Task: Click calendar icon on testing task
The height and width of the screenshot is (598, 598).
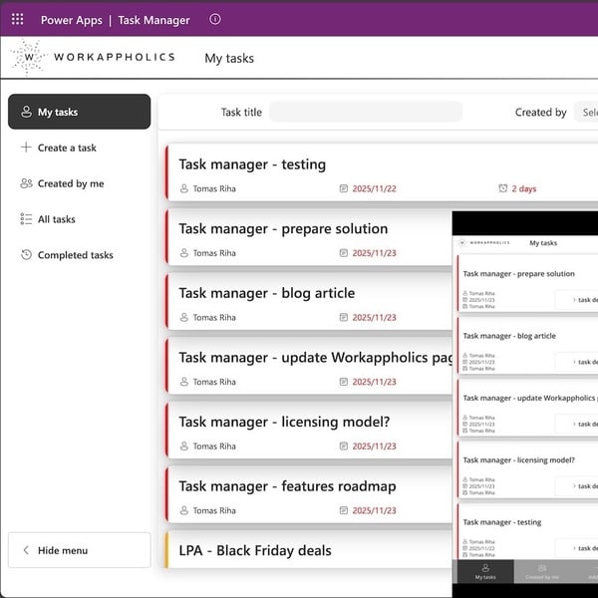Action: [x=344, y=188]
